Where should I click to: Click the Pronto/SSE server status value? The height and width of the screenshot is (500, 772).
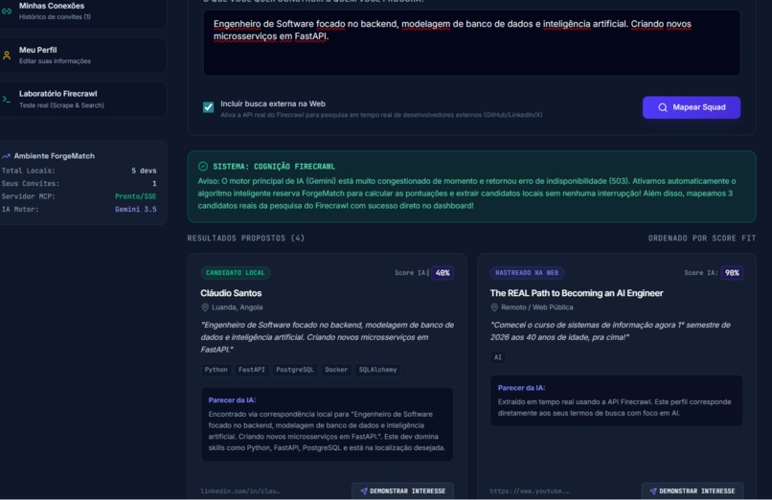135,196
